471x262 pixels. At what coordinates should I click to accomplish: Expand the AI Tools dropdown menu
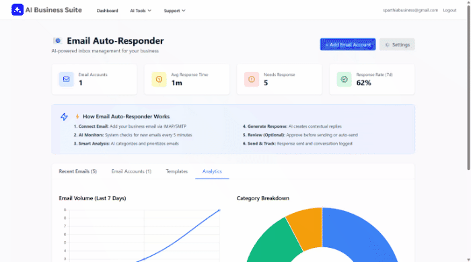[141, 11]
